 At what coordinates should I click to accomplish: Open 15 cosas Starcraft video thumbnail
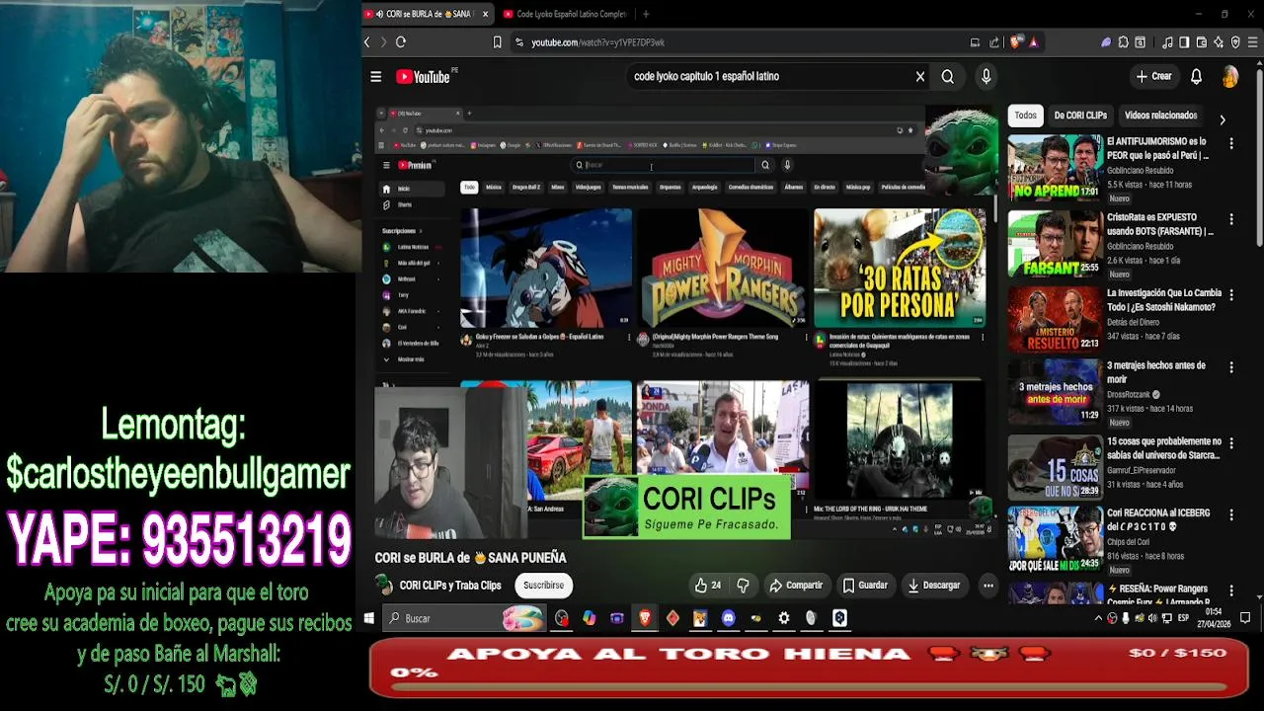(x=1055, y=467)
